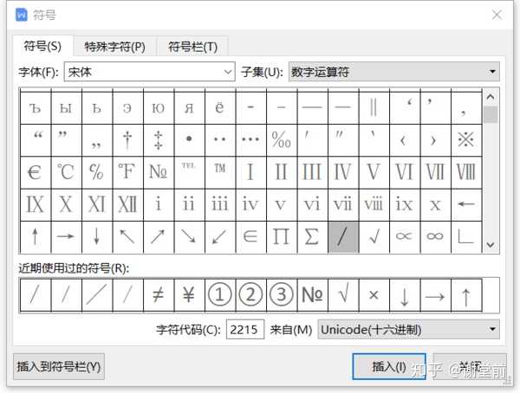The image size is (520, 393).
Task: Select the horizontal ellipsis … symbol
Action: 250,140
